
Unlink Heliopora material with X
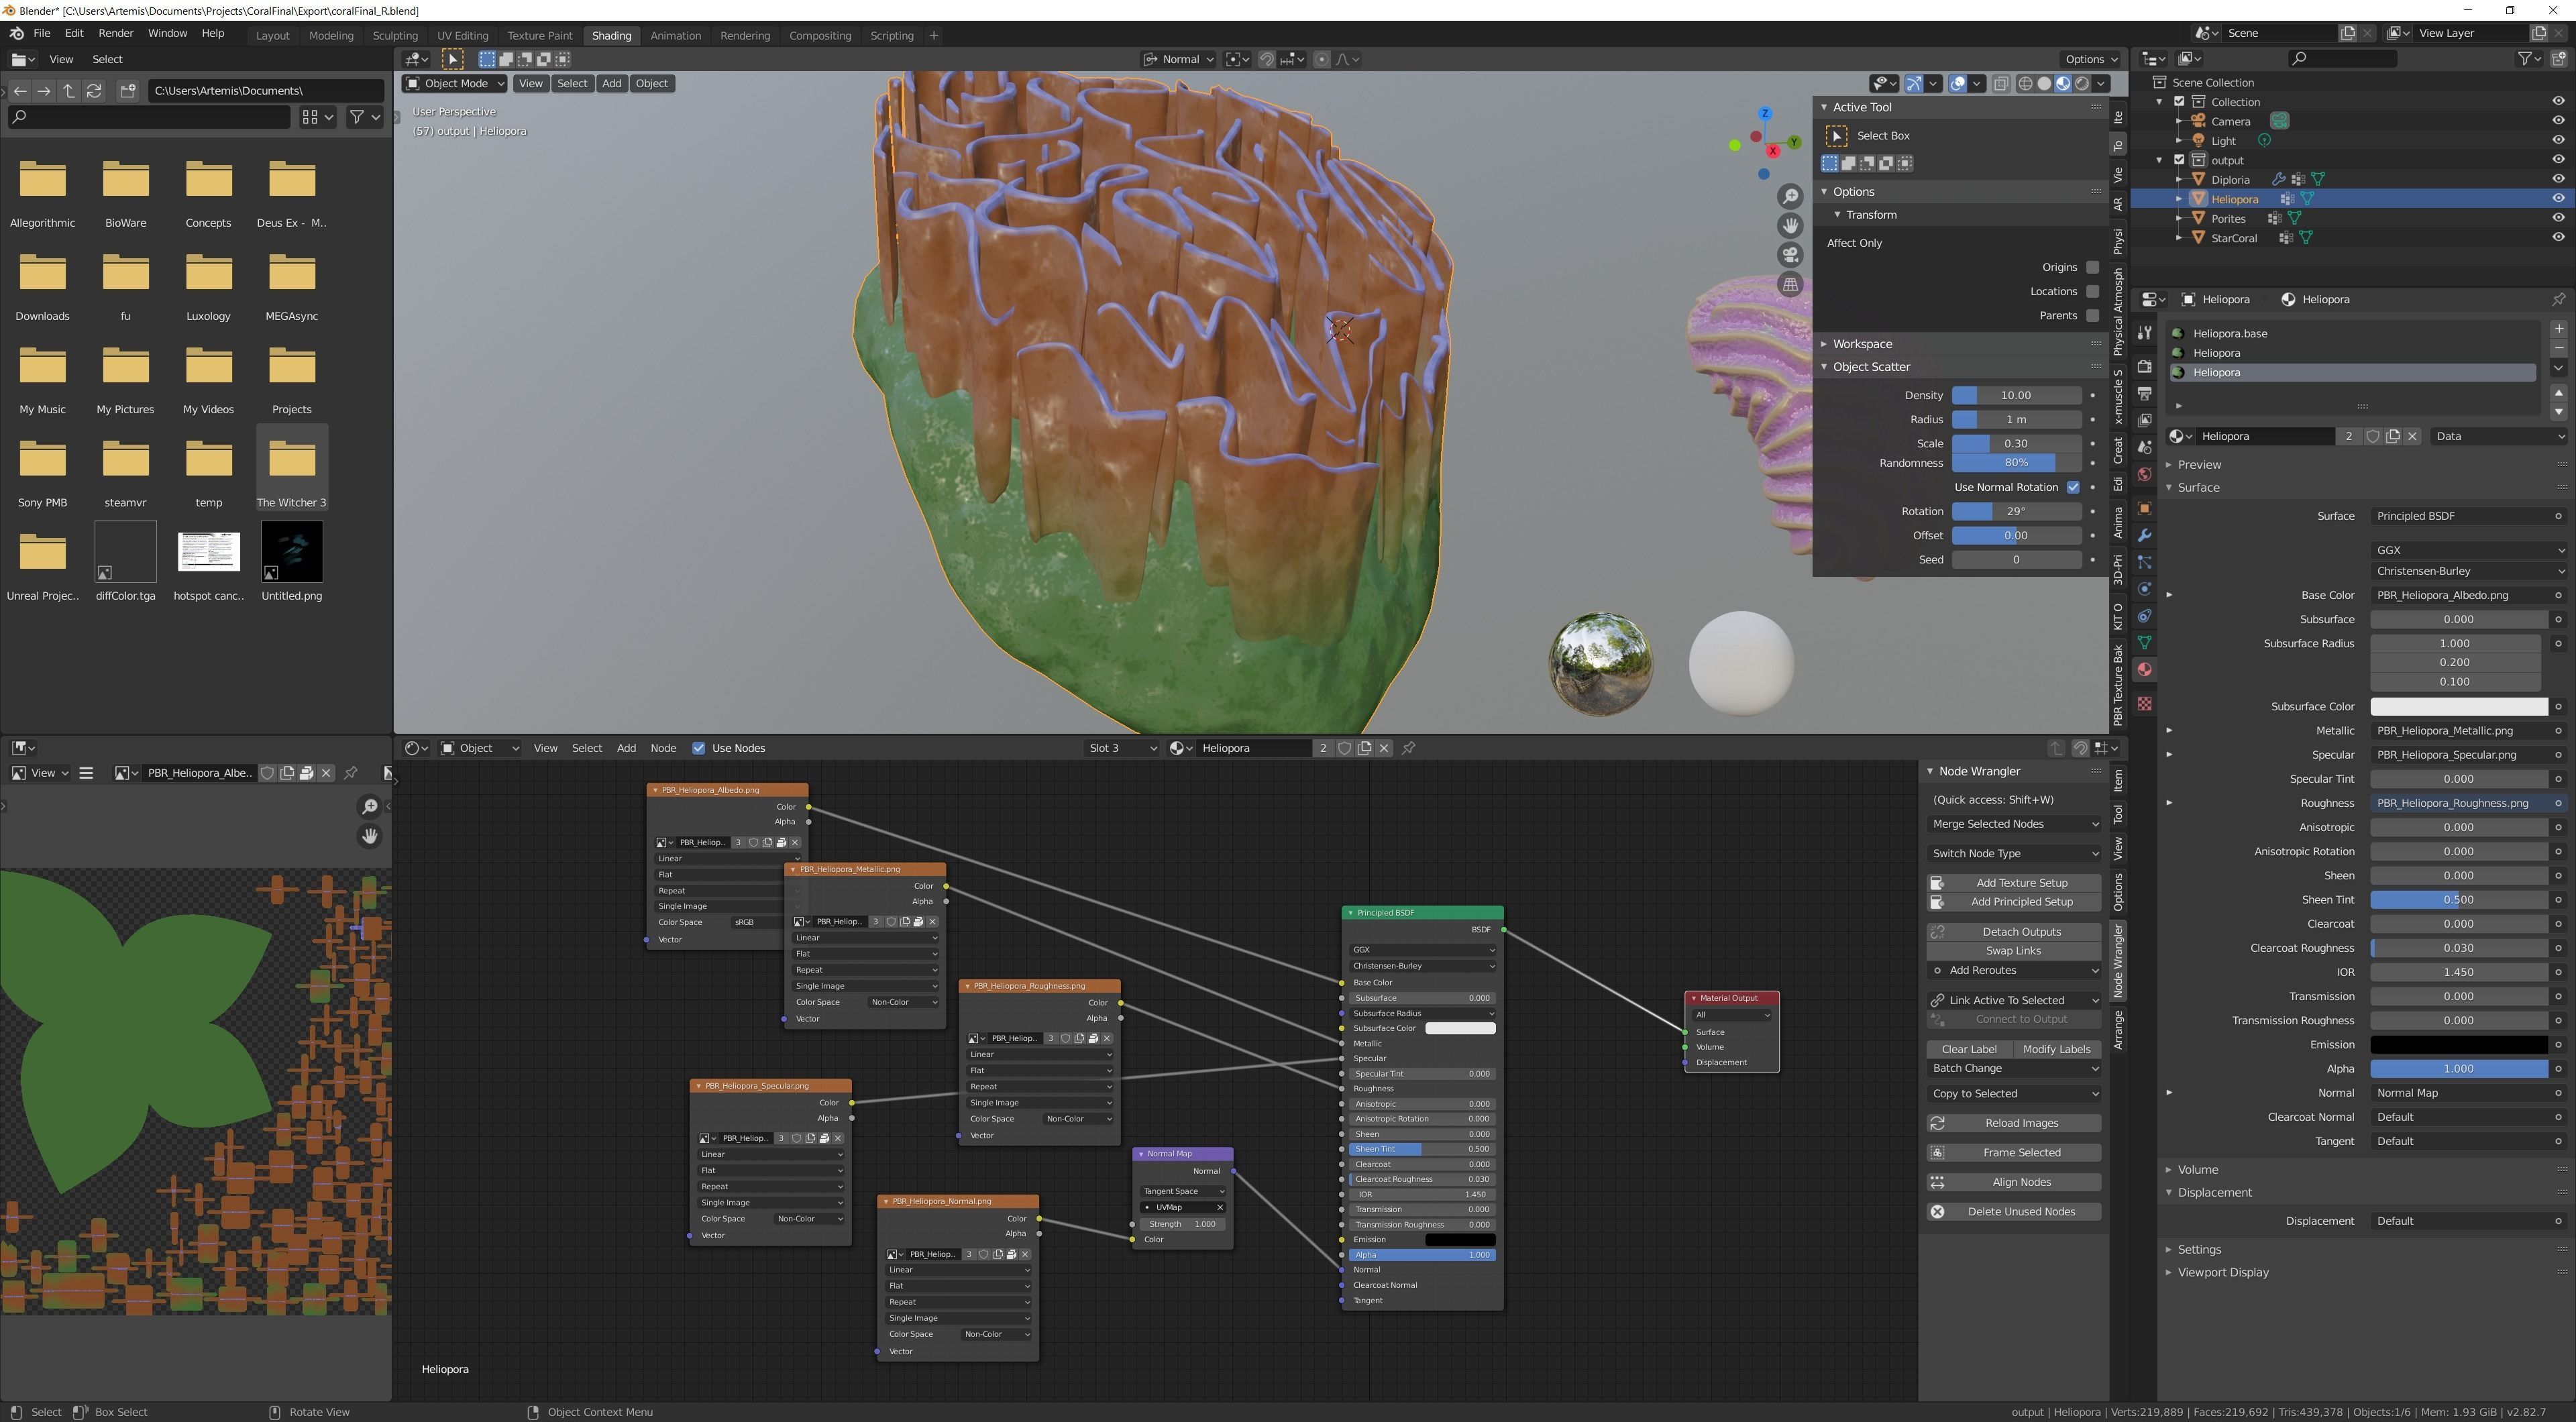point(2412,437)
